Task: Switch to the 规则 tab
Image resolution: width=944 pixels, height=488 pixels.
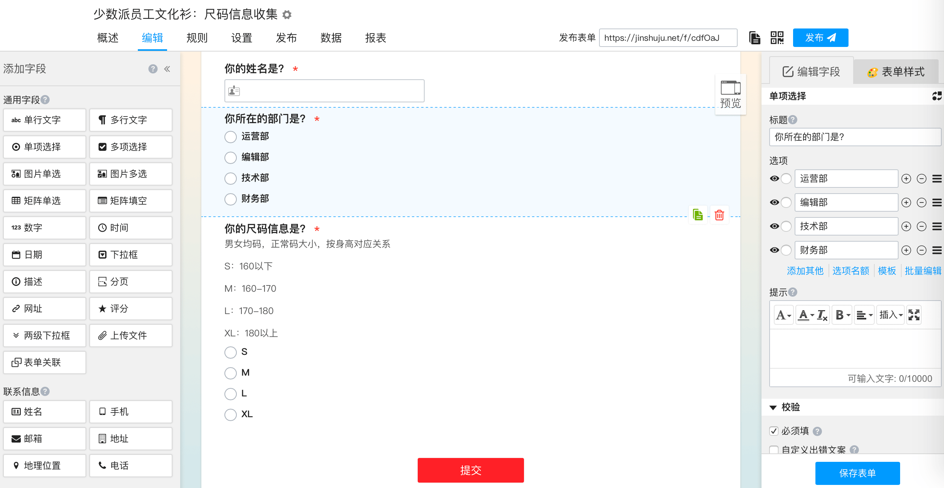Action: pyautogui.click(x=197, y=38)
